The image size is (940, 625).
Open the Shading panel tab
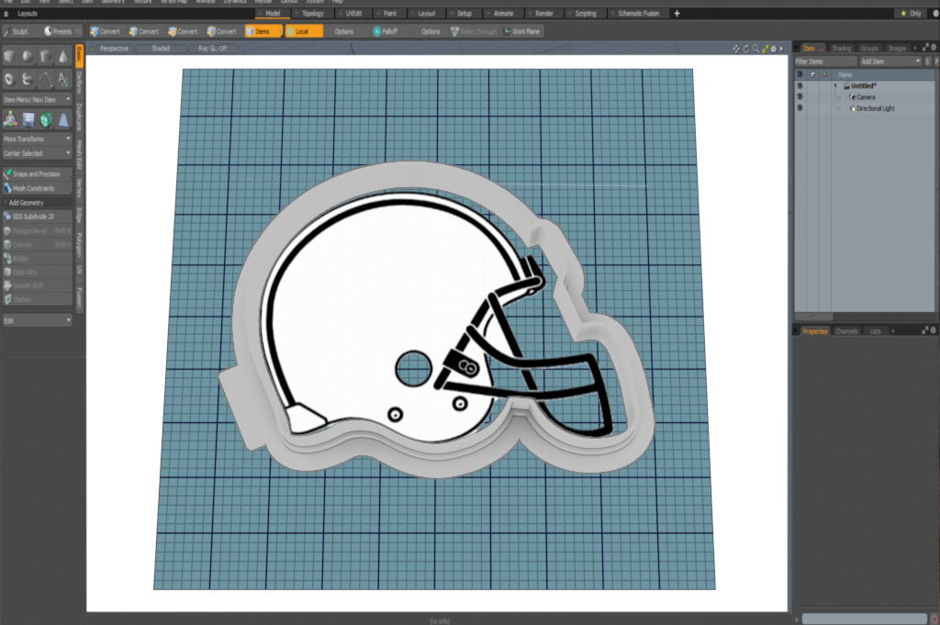click(x=841, y=48)
